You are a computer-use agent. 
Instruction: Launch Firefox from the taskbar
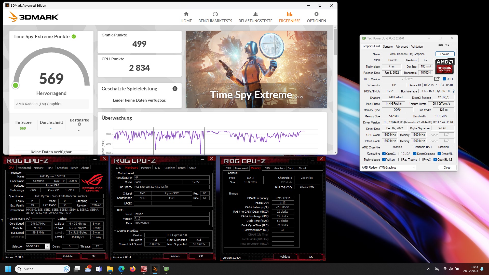point(133,269)
